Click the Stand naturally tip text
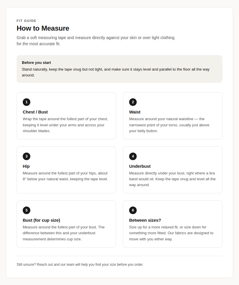Screen dimensions: 239x285 [116, 72]
